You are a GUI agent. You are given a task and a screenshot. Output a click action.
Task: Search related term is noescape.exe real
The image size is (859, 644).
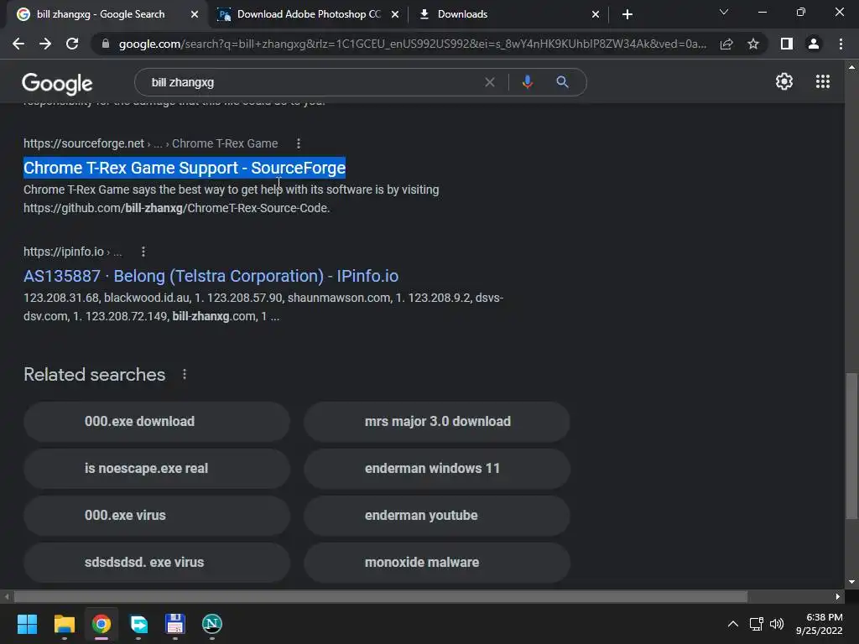(x=157, y=468)
